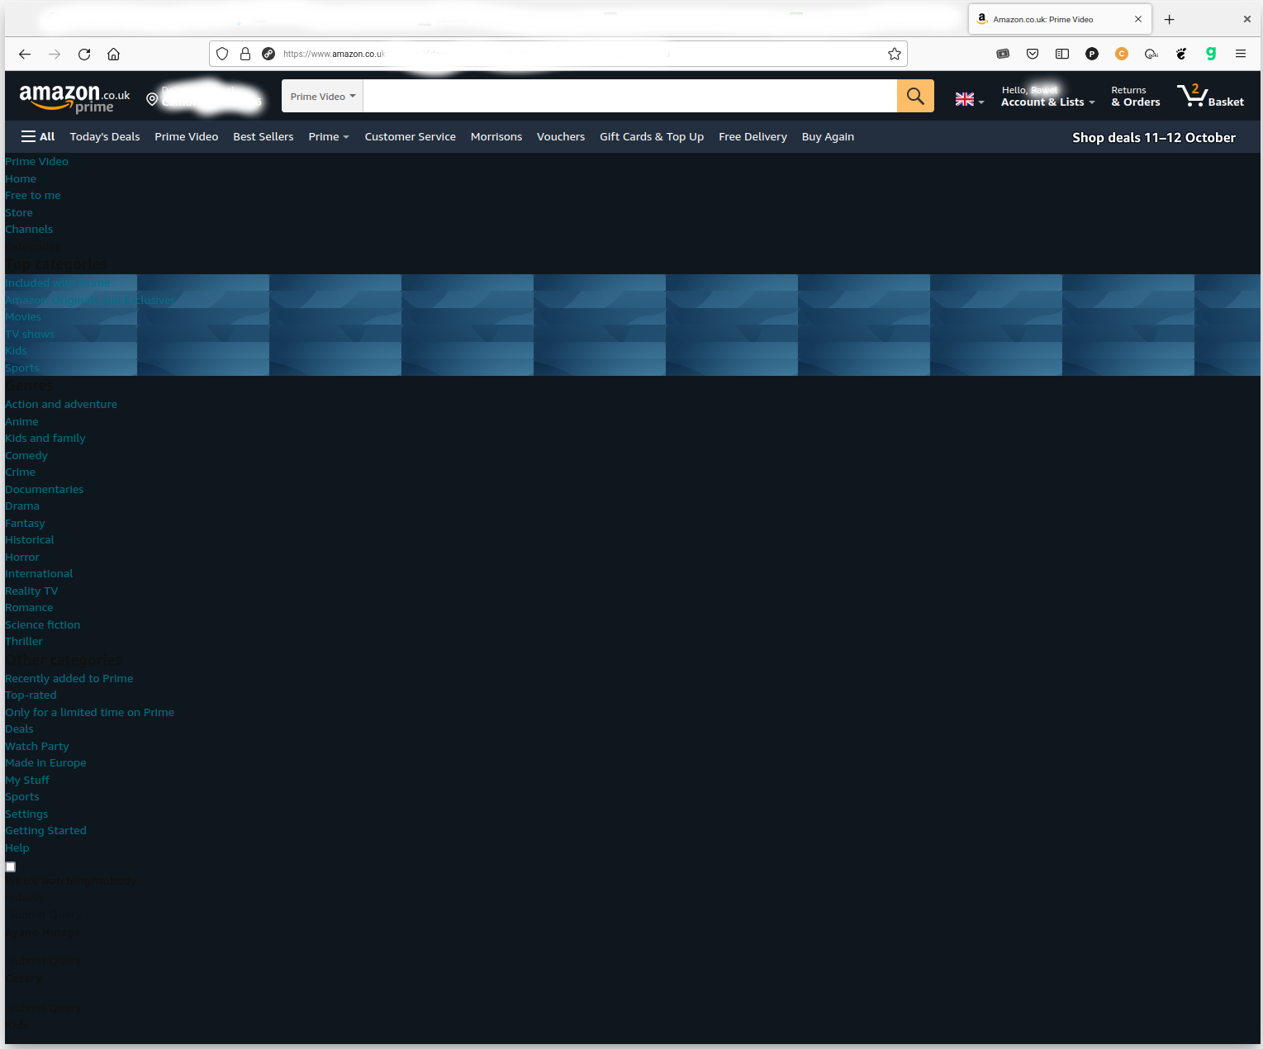Open the All hamburger menu

(38, 136)
